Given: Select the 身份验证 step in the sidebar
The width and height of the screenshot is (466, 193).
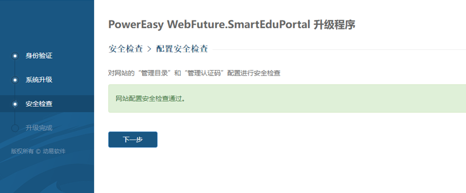Looking at the screenshot, I should pyautogui.click(x=39, y=56).
